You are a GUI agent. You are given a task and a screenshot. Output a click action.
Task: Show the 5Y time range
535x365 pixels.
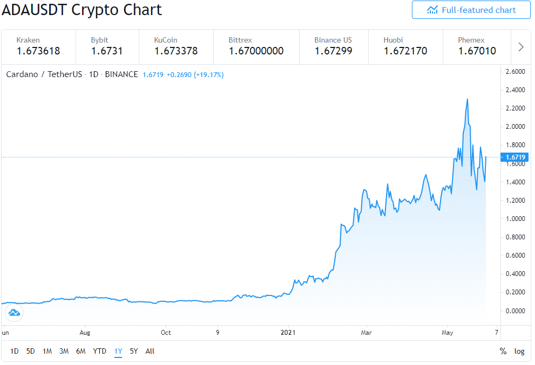pos(134,351)
